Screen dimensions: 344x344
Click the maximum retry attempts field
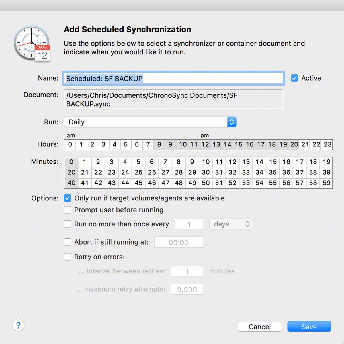pos(187,289)
